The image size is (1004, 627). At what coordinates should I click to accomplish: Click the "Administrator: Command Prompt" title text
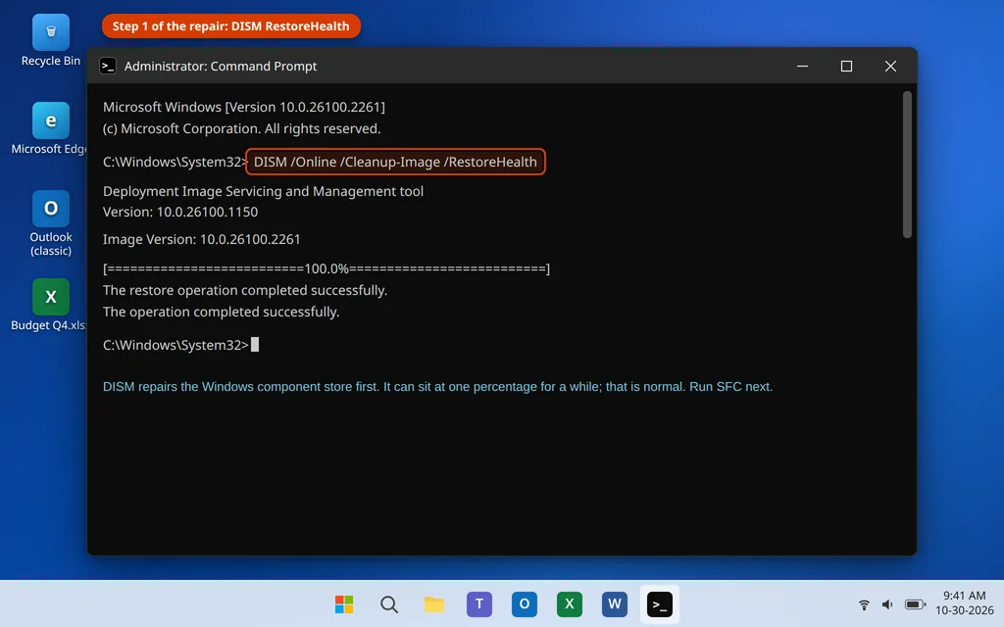point(221,66)
